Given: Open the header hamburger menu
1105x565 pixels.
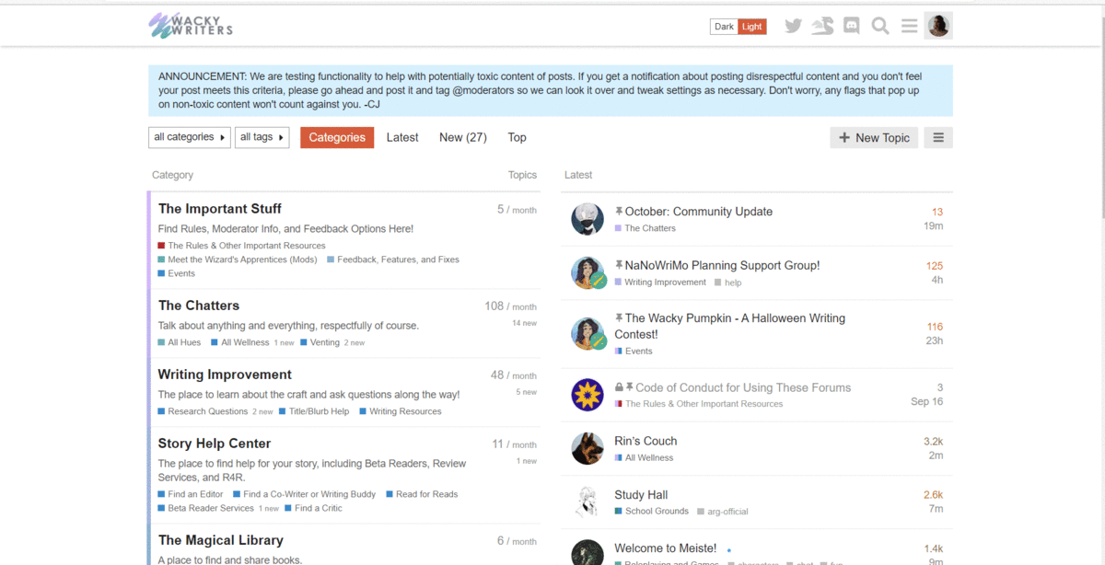Looking at the screenshot, I should coord(910,26).
